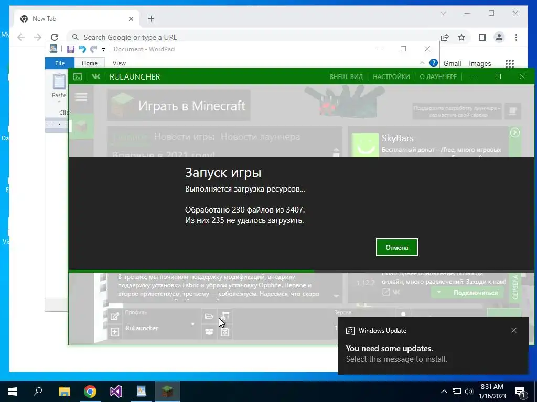Open the О ЛАУНЧЕРЕ menu
This screenshot has height=402, width=537.
click(438, 77)
